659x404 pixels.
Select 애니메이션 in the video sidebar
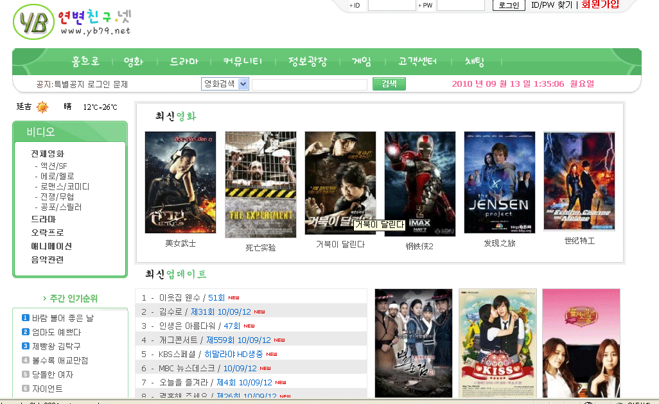click(51, 247)
